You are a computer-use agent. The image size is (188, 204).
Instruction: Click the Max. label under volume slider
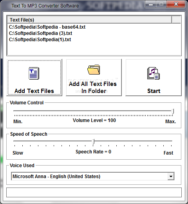[x=171, y=122]
